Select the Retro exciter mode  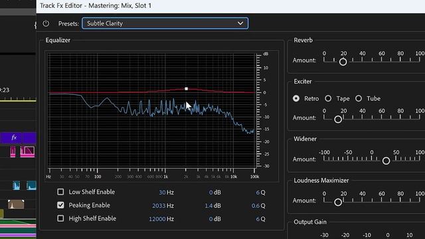click(296, 98)
